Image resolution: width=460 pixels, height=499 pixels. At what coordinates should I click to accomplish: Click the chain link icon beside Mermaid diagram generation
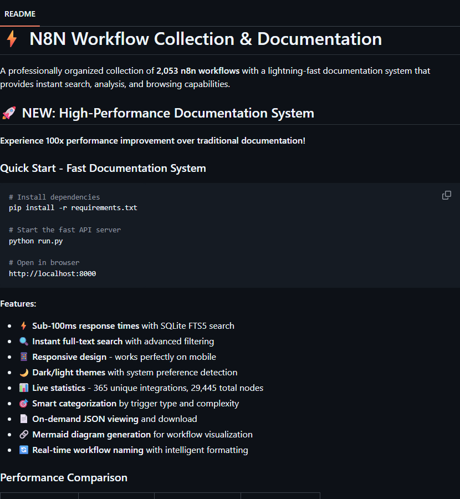pyautogui.click(x=23, y=434)
